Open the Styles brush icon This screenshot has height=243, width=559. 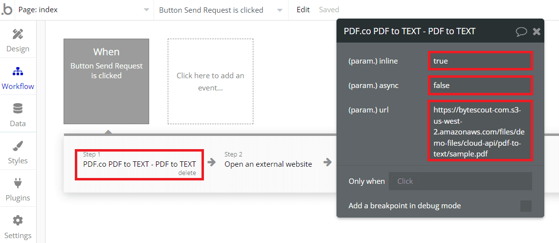click(18, 146)
